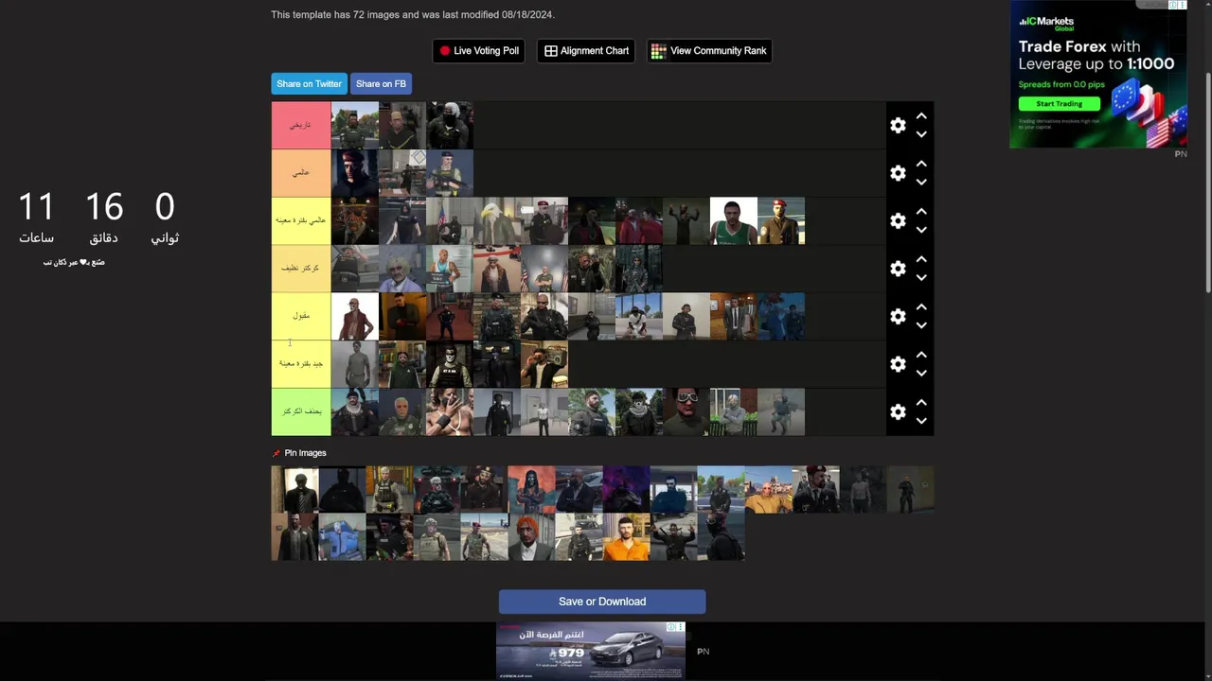Open settings gear for جيد بفترة معينة tier
The image size is (1212, 681).
tap(898, 364)
